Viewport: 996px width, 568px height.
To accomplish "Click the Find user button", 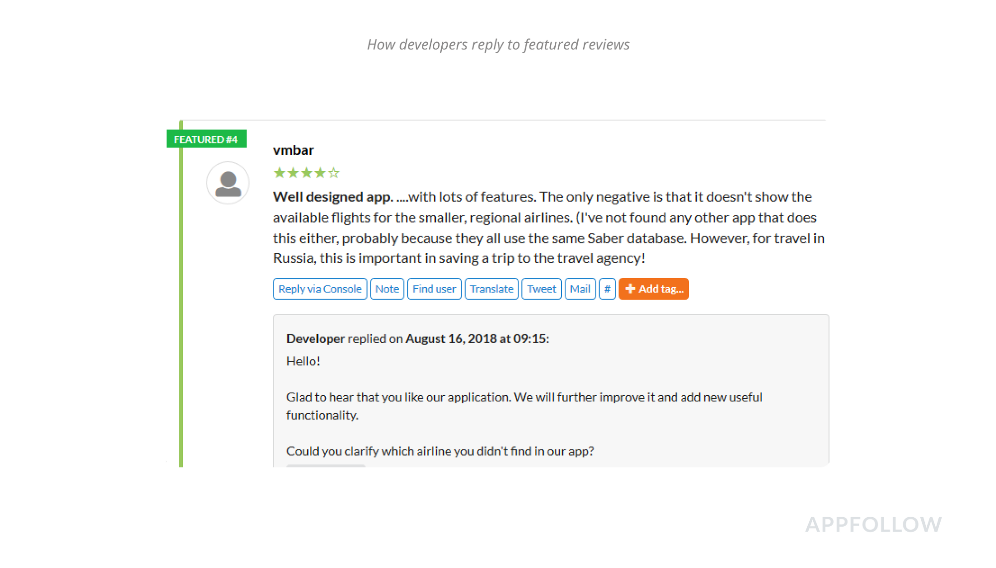I will click(434, 289).
